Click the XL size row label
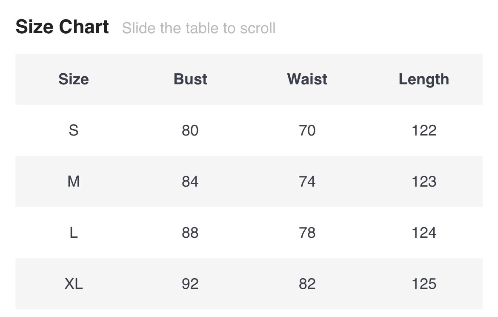This screenshot has height=317, width=498. [x=74, y=284]
